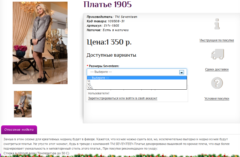Screen dimensions: 240x157
Task: Click the Артикул: SVN-1905 text
Action: 103,26
